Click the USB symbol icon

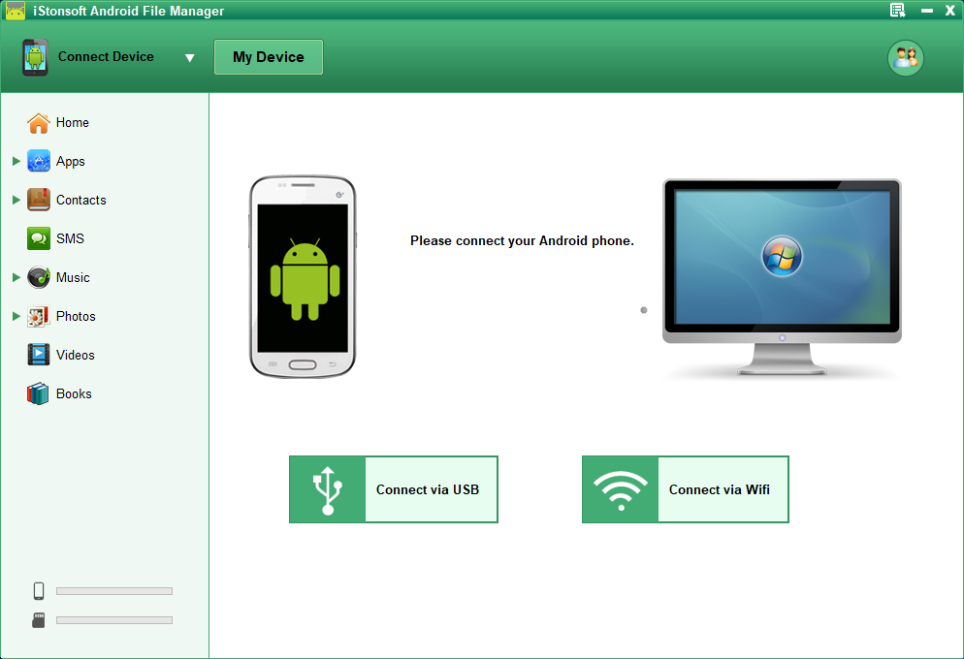pyautogui.click(x=328, y=489)
